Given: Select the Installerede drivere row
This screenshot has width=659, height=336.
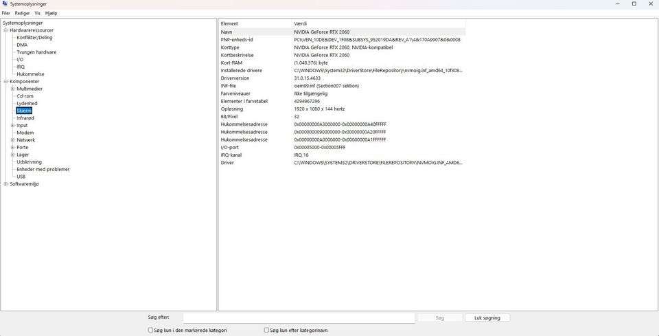Looking at the screenshot, I should click(x=342, y=70).
